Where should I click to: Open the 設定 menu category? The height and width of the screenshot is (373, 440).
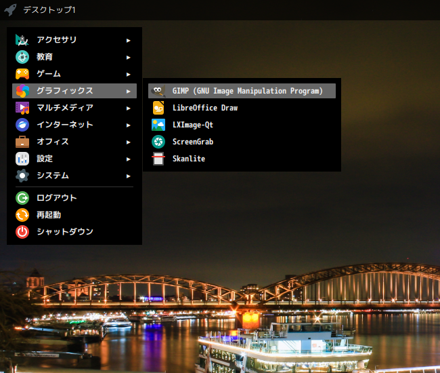74,159
